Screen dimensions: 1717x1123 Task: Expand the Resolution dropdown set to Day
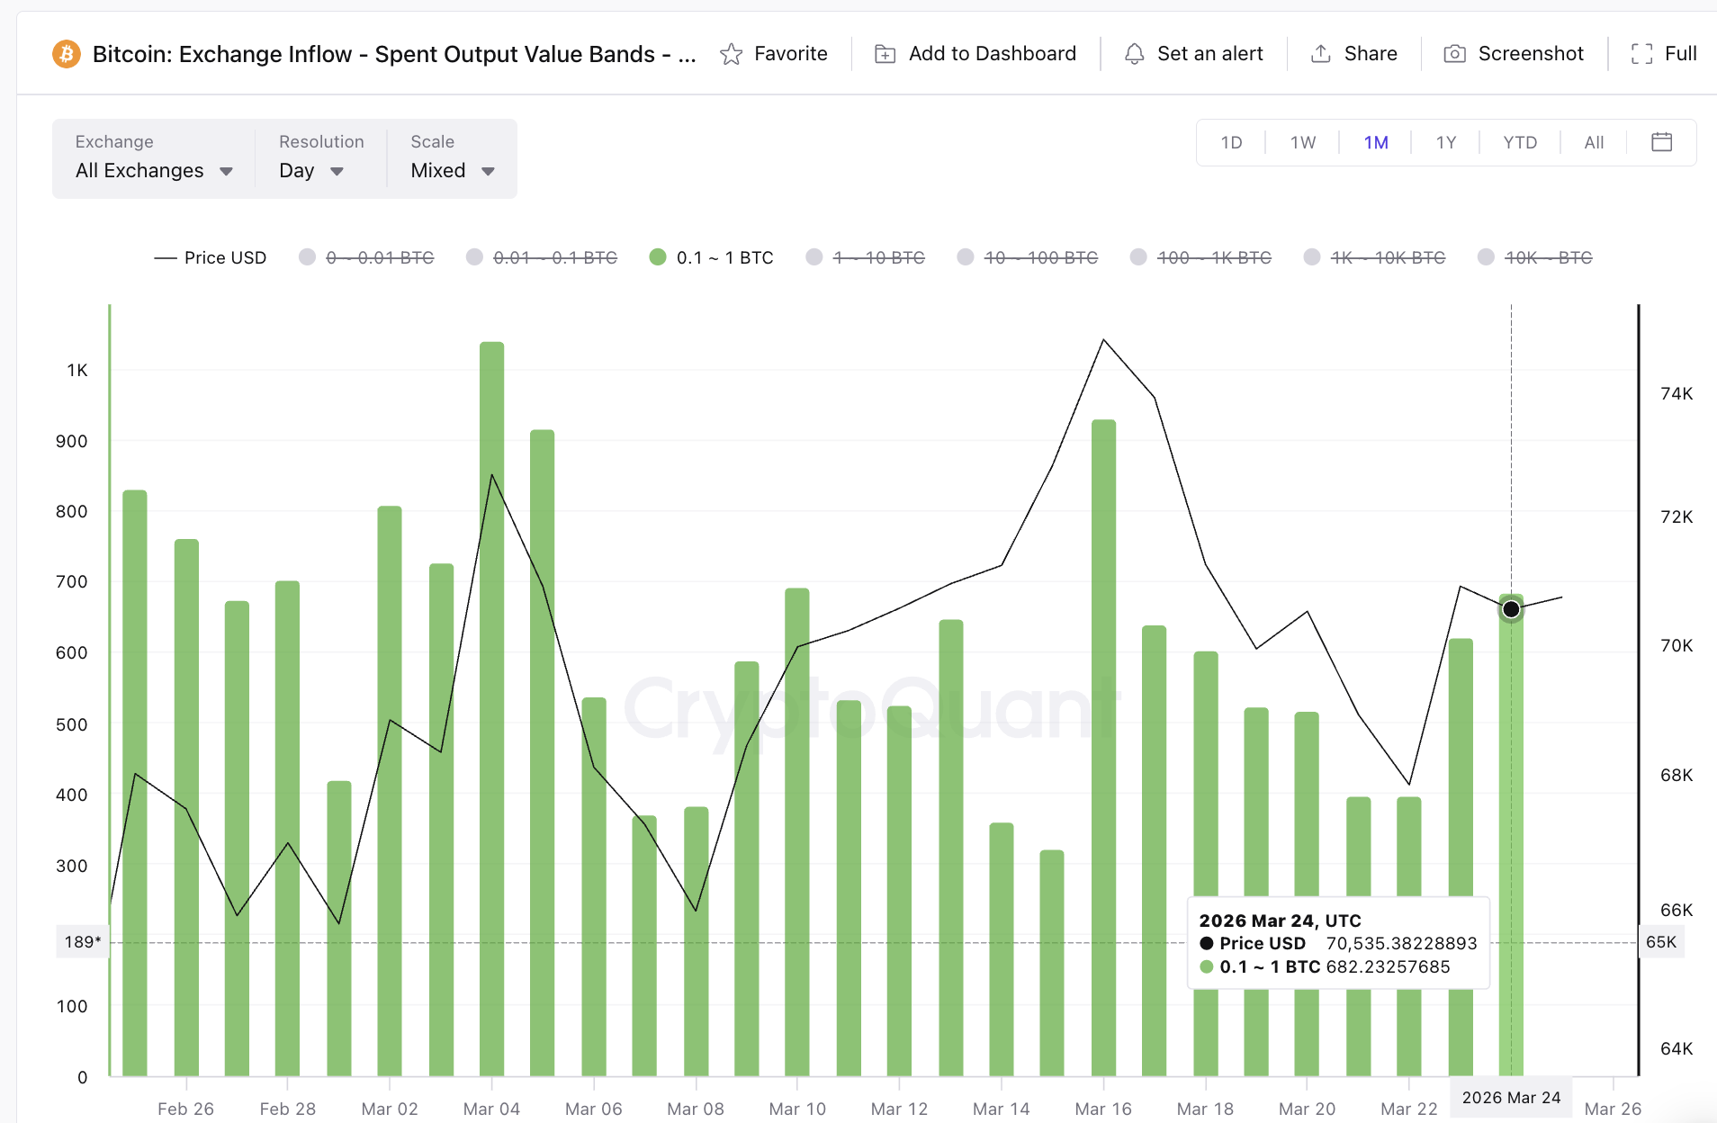pyautogui.click(x=310, y=170)
